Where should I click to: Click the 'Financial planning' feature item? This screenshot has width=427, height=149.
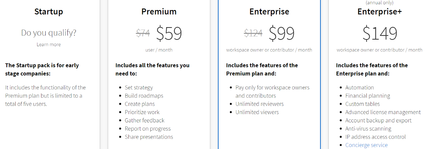367,96
